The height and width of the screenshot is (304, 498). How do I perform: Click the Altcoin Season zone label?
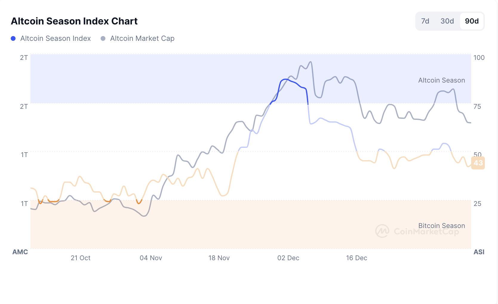tap(441, 80)
